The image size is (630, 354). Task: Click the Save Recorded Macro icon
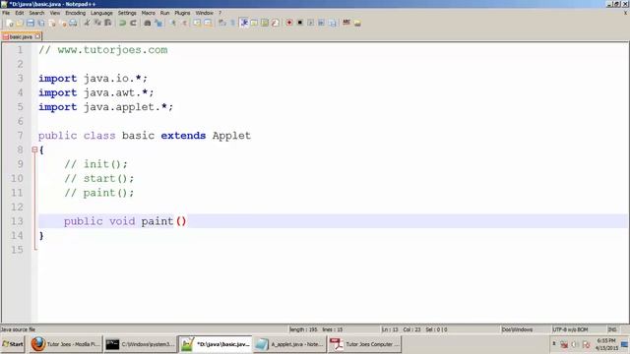pyautogui.click(x=332, y=23)
